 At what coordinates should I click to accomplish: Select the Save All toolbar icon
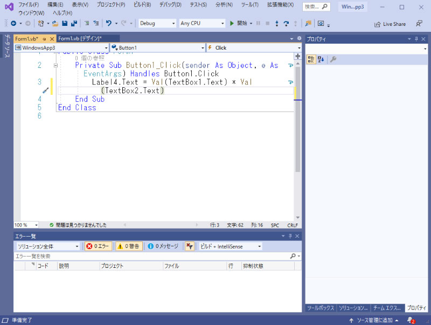(x=74, y=23)
